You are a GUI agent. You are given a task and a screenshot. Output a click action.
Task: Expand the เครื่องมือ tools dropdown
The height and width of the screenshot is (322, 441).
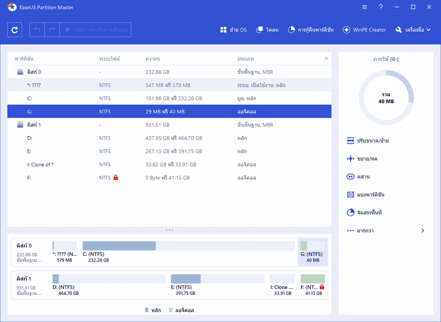tap(413, 30)
